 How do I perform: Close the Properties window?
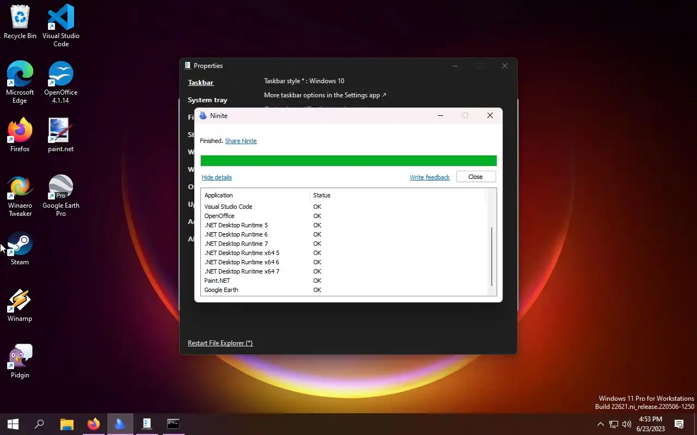pos(505,66)
